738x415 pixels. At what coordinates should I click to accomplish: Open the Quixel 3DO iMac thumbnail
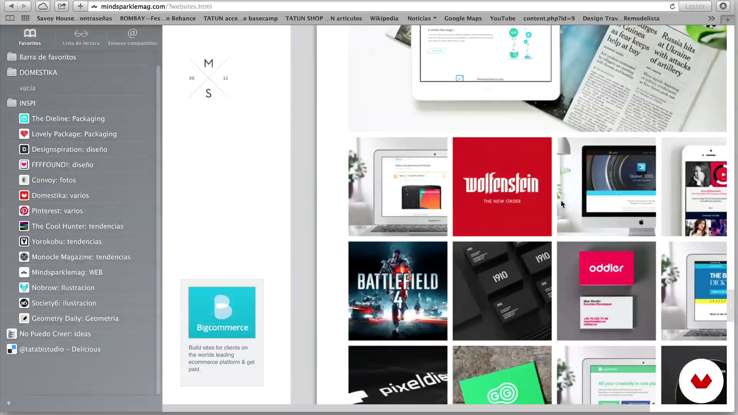606,187
